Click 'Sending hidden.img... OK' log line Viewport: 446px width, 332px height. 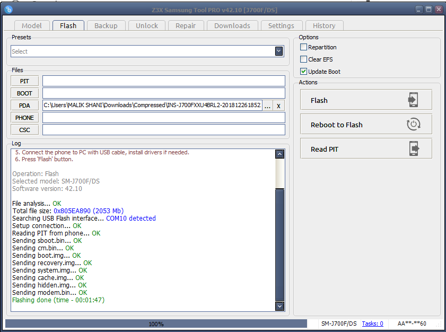(x=49, y=285)
